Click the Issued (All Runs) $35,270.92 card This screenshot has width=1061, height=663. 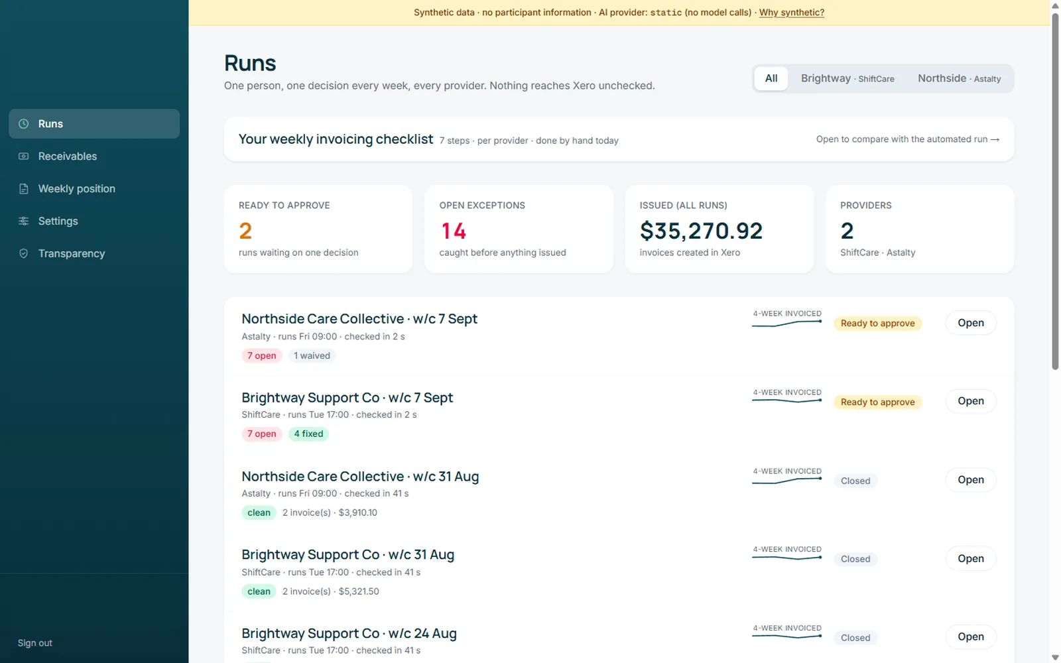coord(719,229)
